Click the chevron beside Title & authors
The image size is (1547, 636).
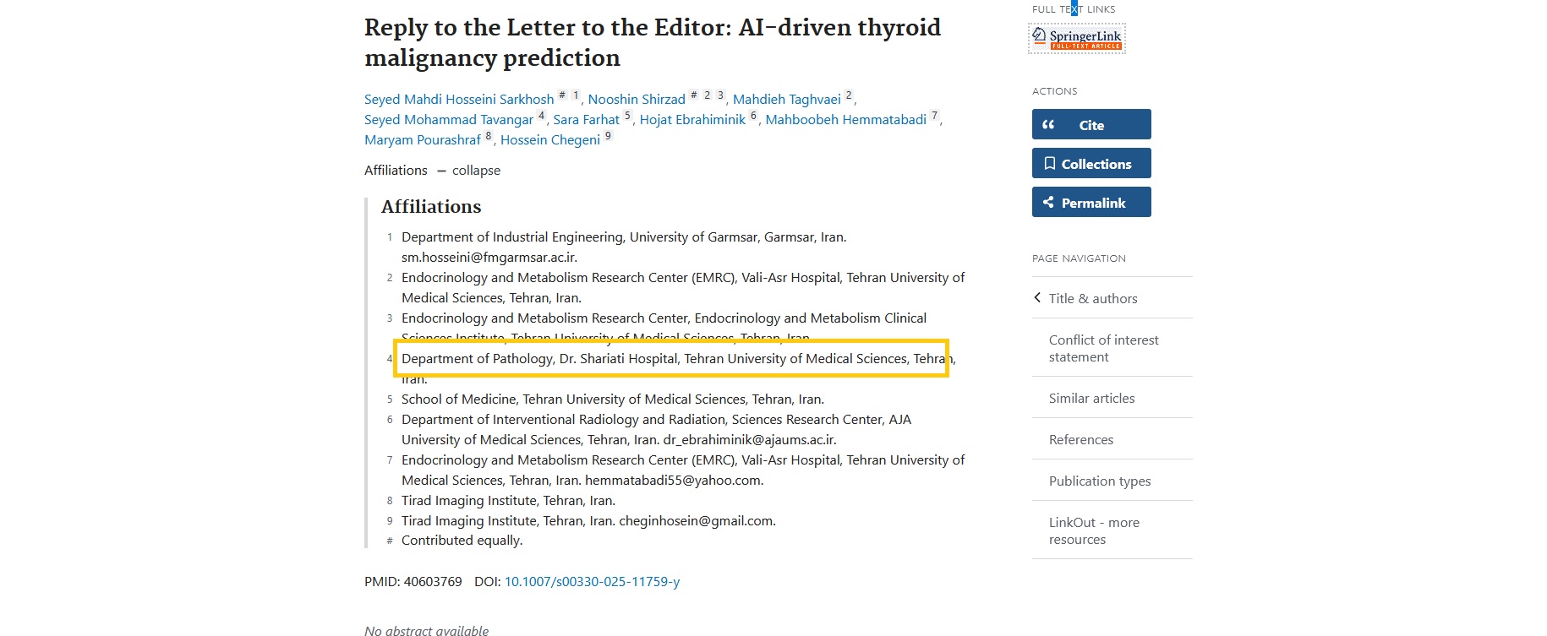(x=1037, y=297)
